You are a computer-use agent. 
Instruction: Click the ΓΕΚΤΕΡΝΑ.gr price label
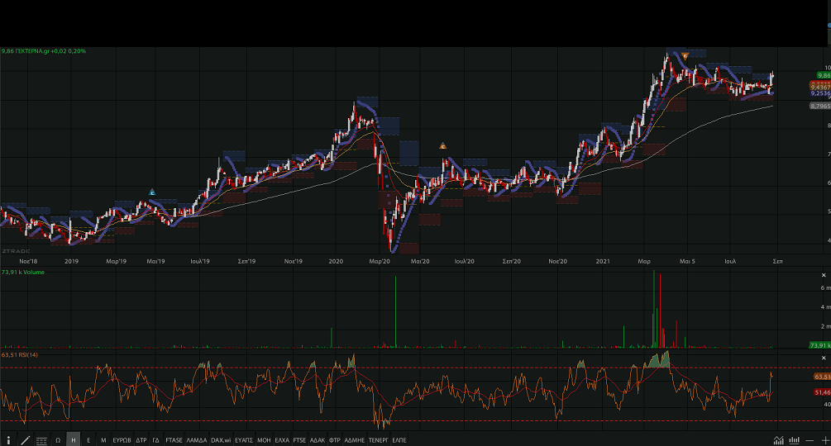[x=43, y=51]
